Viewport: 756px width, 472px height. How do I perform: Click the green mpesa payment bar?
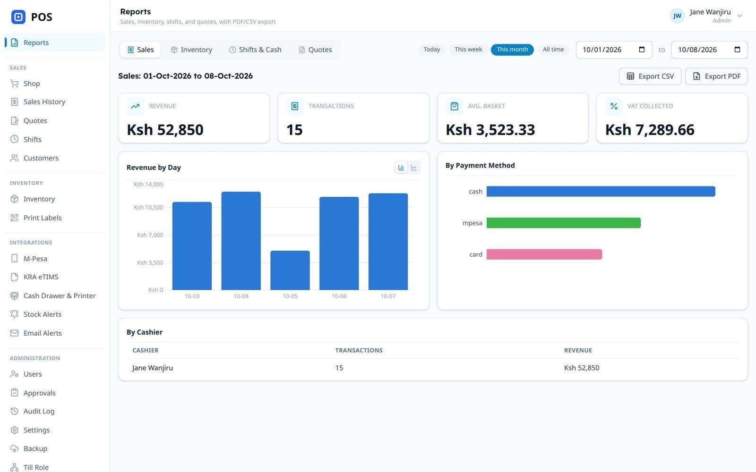pos(563,223)
